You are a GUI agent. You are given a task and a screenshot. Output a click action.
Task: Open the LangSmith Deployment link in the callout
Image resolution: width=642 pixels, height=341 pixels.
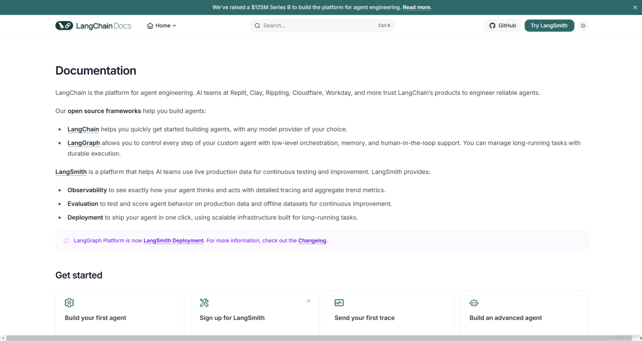point(174,240)
